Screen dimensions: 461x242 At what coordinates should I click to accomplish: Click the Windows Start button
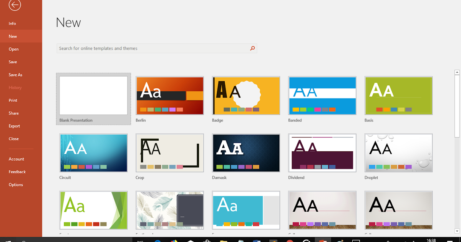(8, 240)
